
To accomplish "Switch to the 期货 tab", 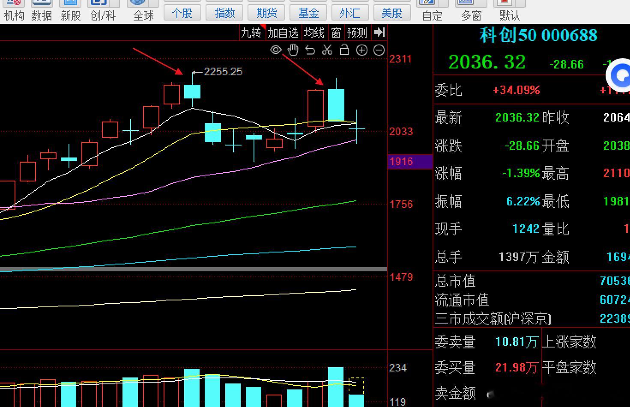I will (x=266, y=13).
